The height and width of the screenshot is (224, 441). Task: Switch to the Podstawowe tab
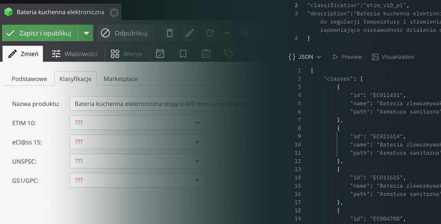click(29, 79)
